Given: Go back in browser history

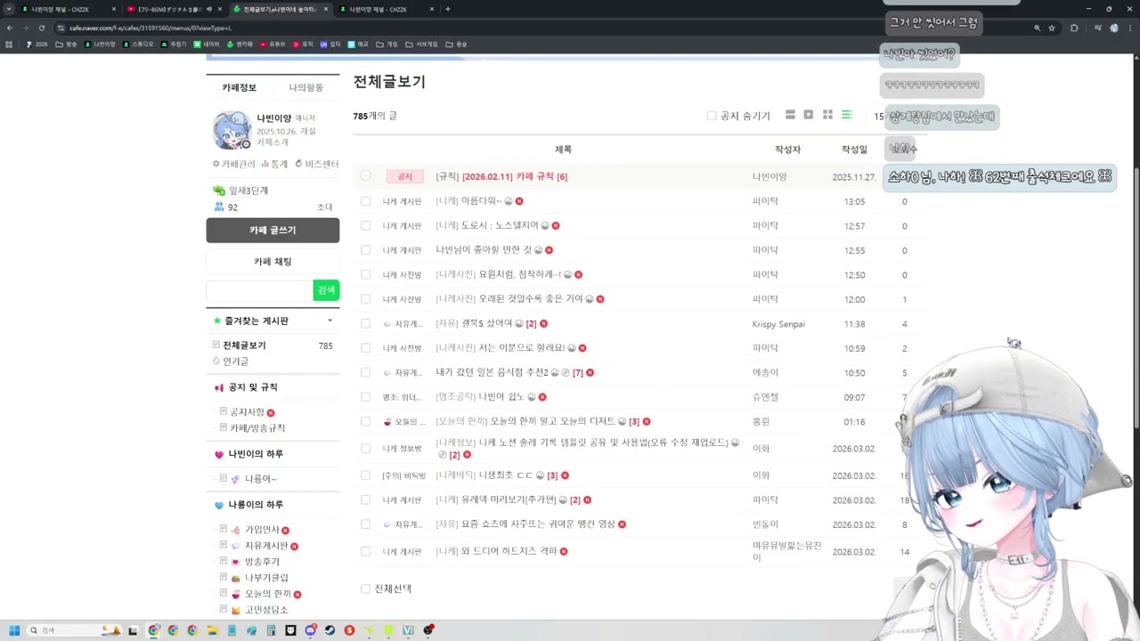Looking at the screenshot, I should [x=9, y=28].
